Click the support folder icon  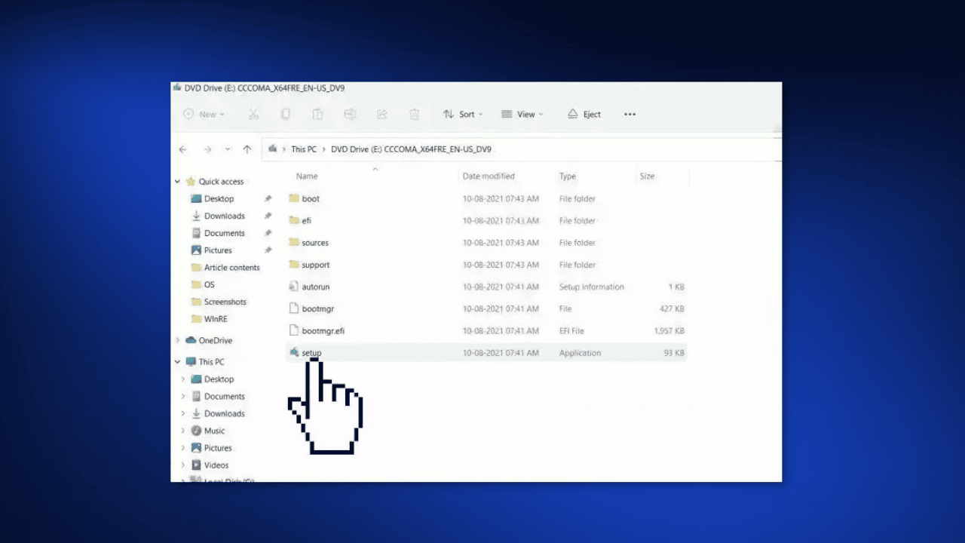coord(294,265)
